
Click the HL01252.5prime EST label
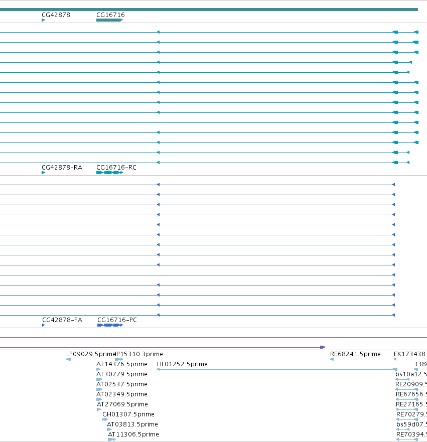point(182,364)
